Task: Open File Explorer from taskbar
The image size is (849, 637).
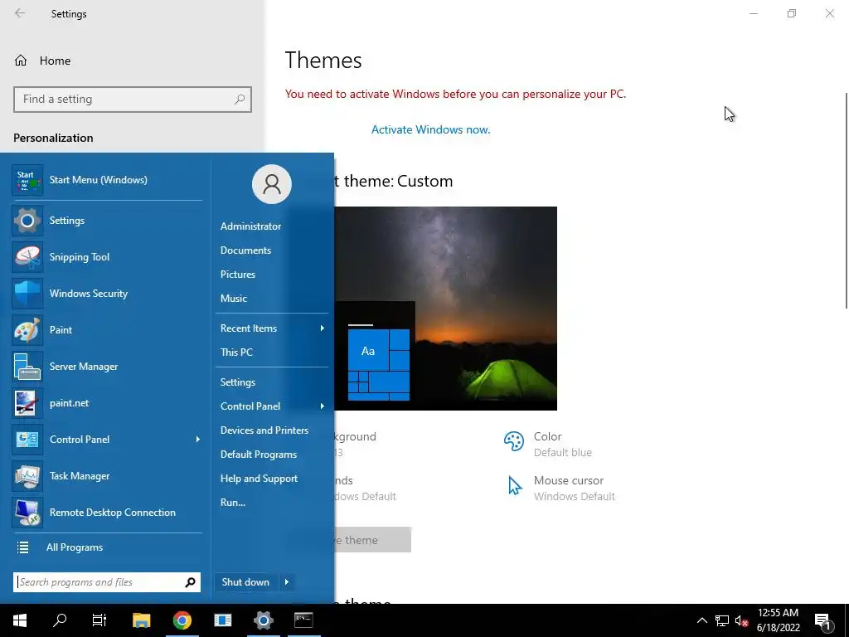Action: click(x=141, y=620)
